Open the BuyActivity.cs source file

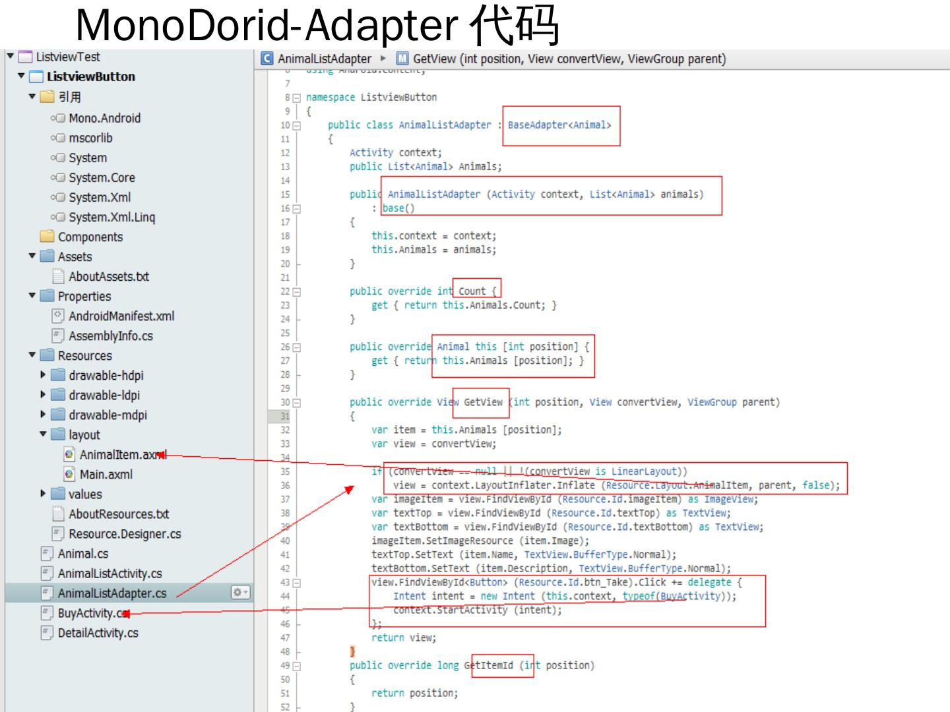point(93,612)
